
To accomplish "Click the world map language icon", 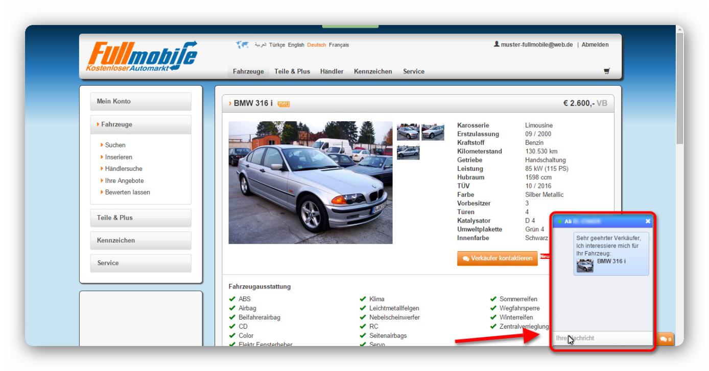I will (242, 45).
